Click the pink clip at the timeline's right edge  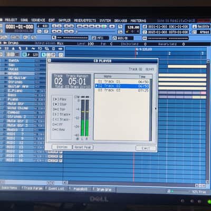[203, 93]
